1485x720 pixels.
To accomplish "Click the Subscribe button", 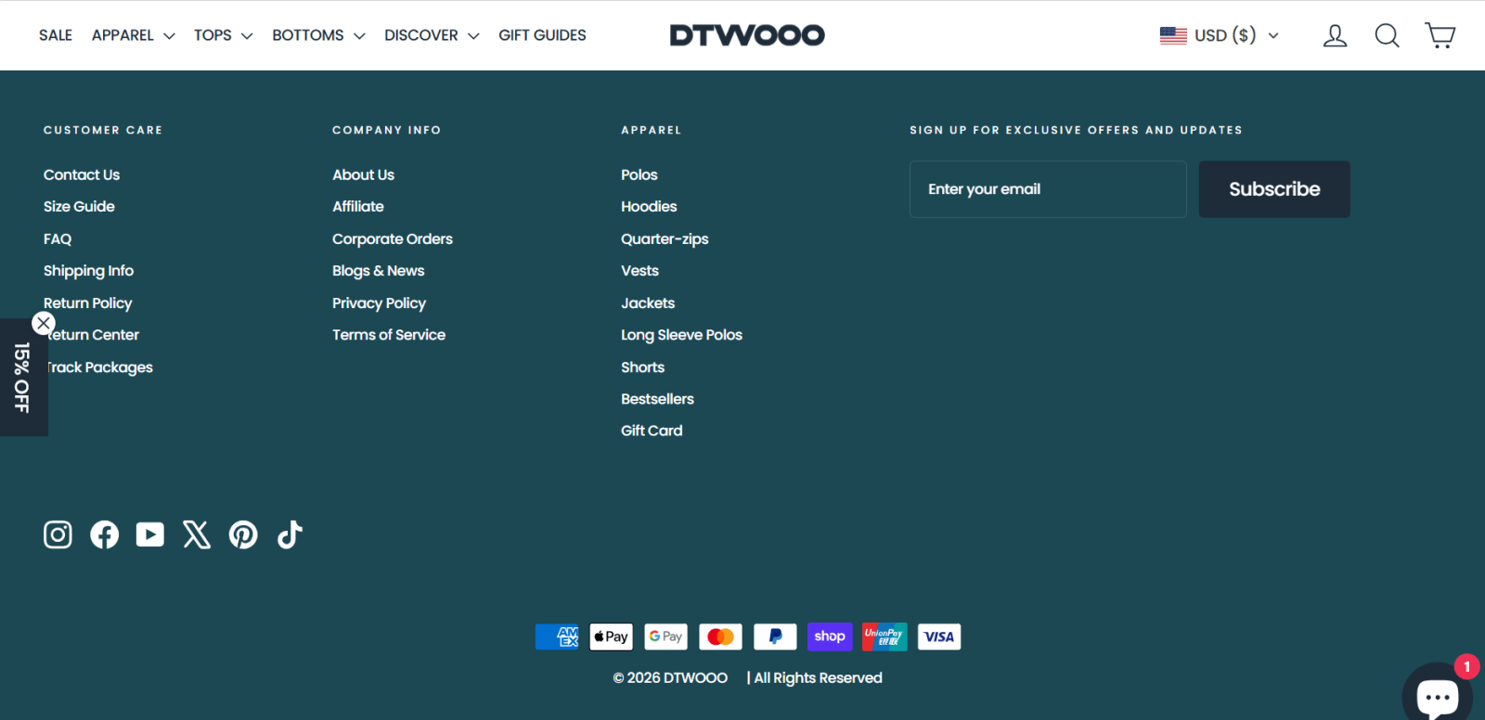I will click(x=1274, y=189).
